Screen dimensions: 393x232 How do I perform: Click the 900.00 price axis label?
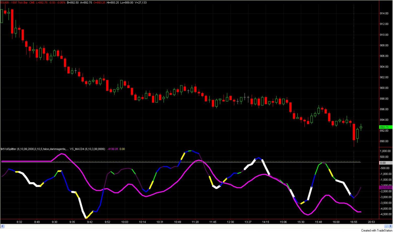click(384, 88)
